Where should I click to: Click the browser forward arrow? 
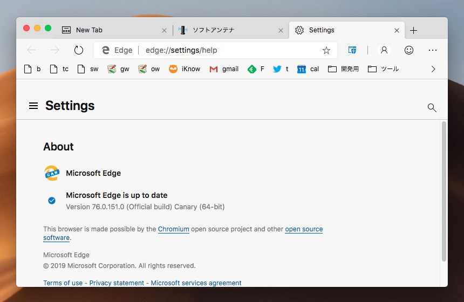point(55,50)
